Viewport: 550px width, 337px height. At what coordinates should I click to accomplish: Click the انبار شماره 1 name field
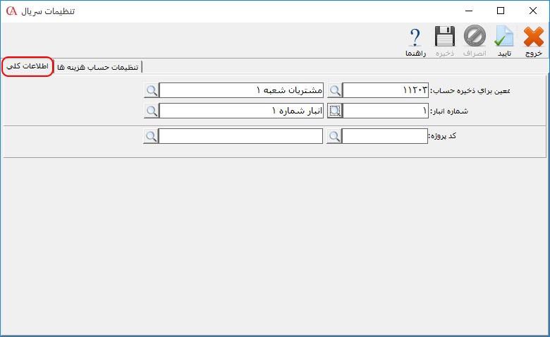(x=241, y=111)
